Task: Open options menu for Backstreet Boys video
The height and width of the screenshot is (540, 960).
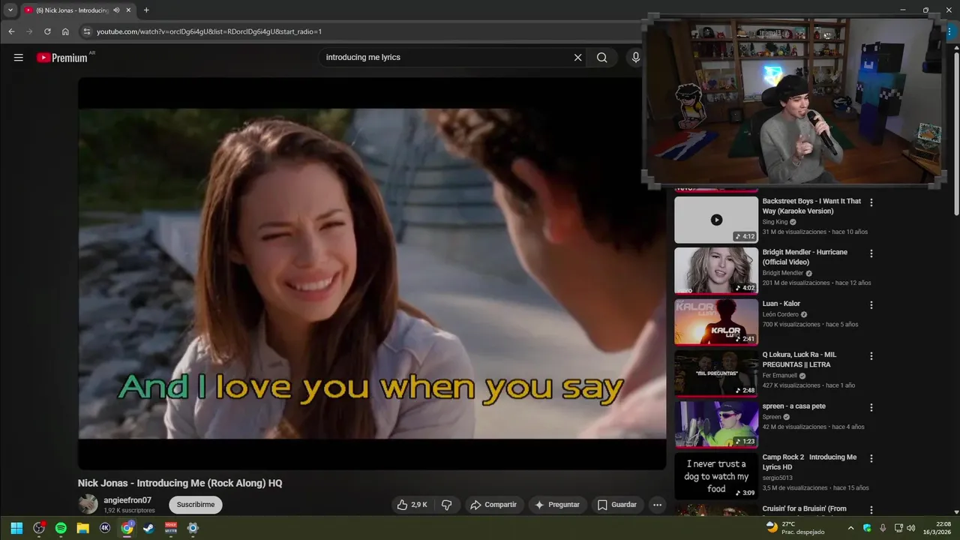Action: [871, 202]
